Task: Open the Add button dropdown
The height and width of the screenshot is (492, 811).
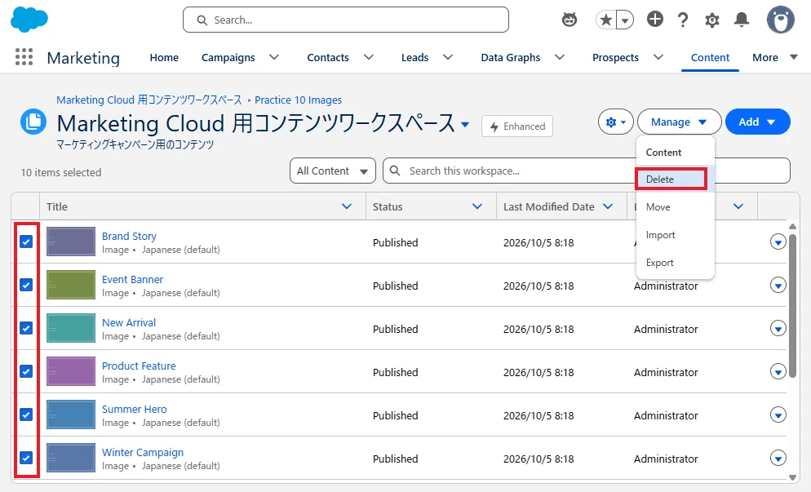Action: [758, 122]
